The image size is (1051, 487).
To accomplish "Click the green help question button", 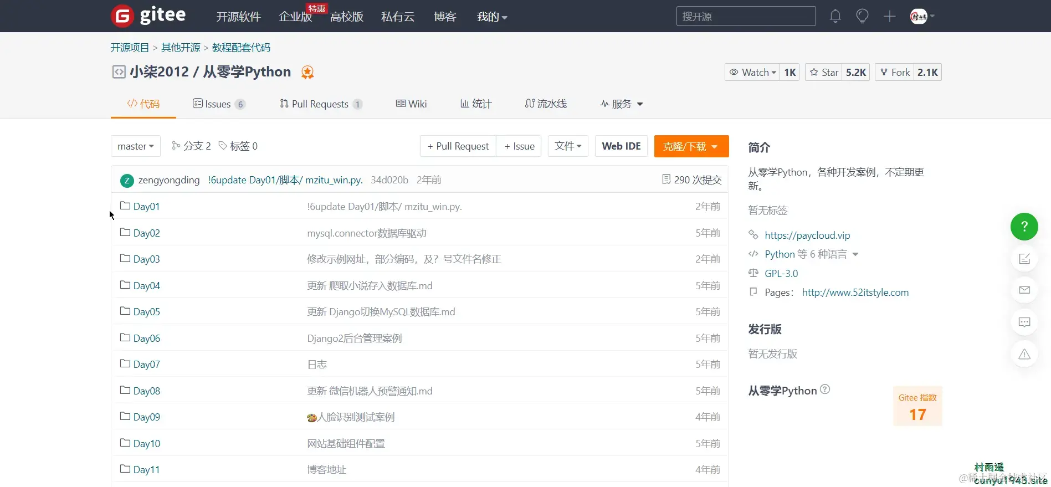I will 1024,227.
